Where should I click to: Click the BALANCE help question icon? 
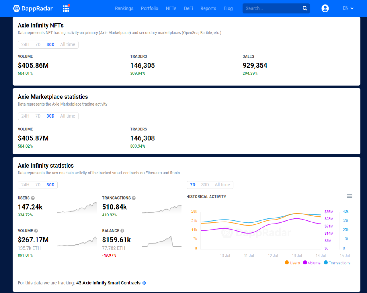pyautogui.click(x=122, y=231)
